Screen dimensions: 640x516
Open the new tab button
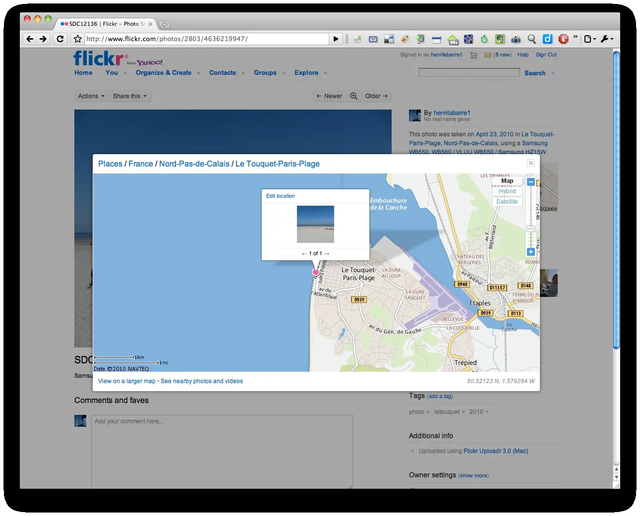tap(165, 24)
